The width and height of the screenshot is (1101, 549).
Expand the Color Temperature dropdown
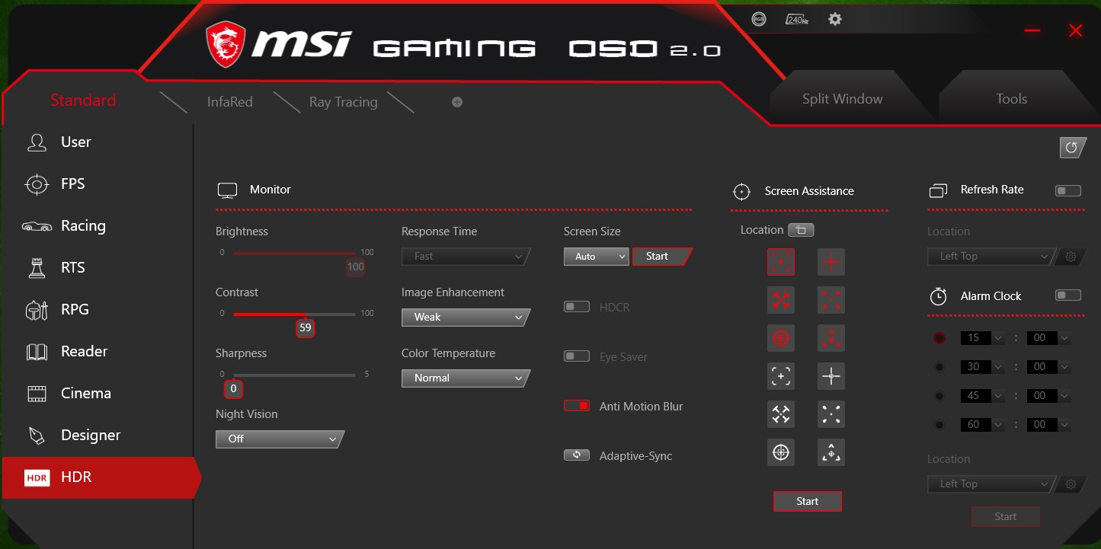(465, 378)
